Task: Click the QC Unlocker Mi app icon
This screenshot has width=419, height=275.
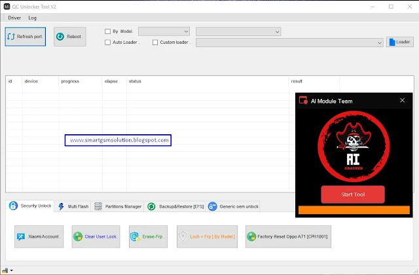Action: (7, 7)
